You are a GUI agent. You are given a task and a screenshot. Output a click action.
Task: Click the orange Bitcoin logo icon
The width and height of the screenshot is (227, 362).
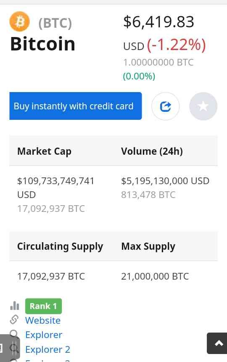20,21
